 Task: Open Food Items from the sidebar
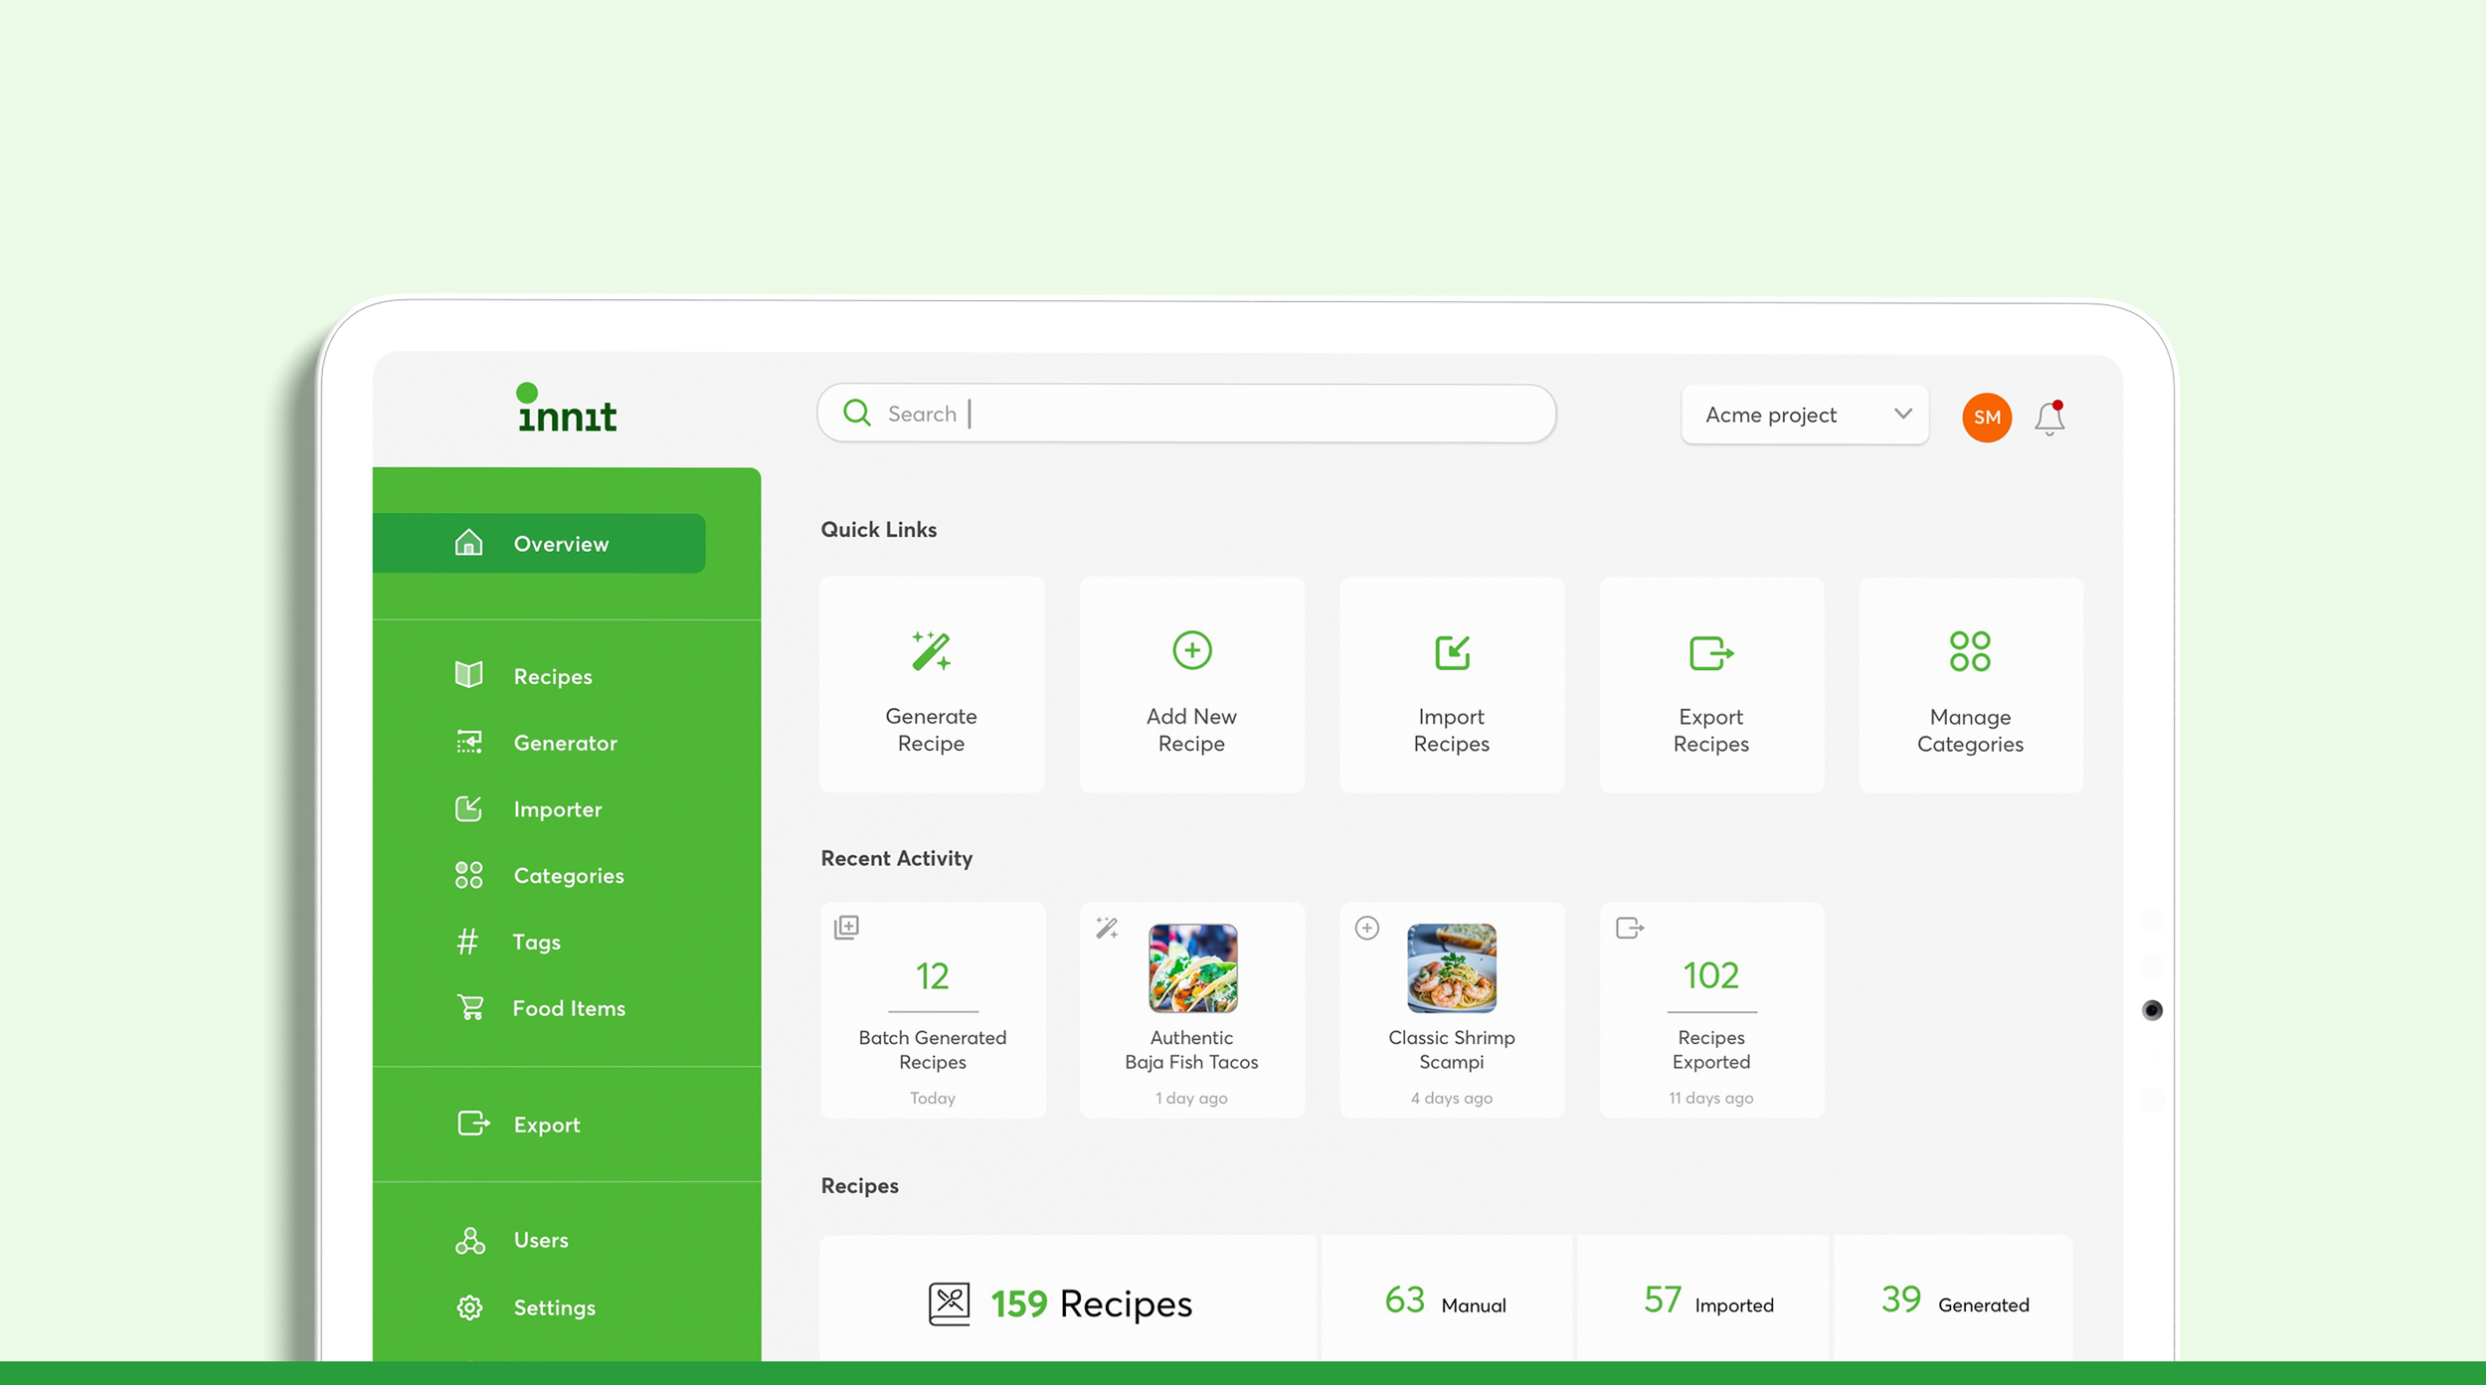click(568, 1008)
